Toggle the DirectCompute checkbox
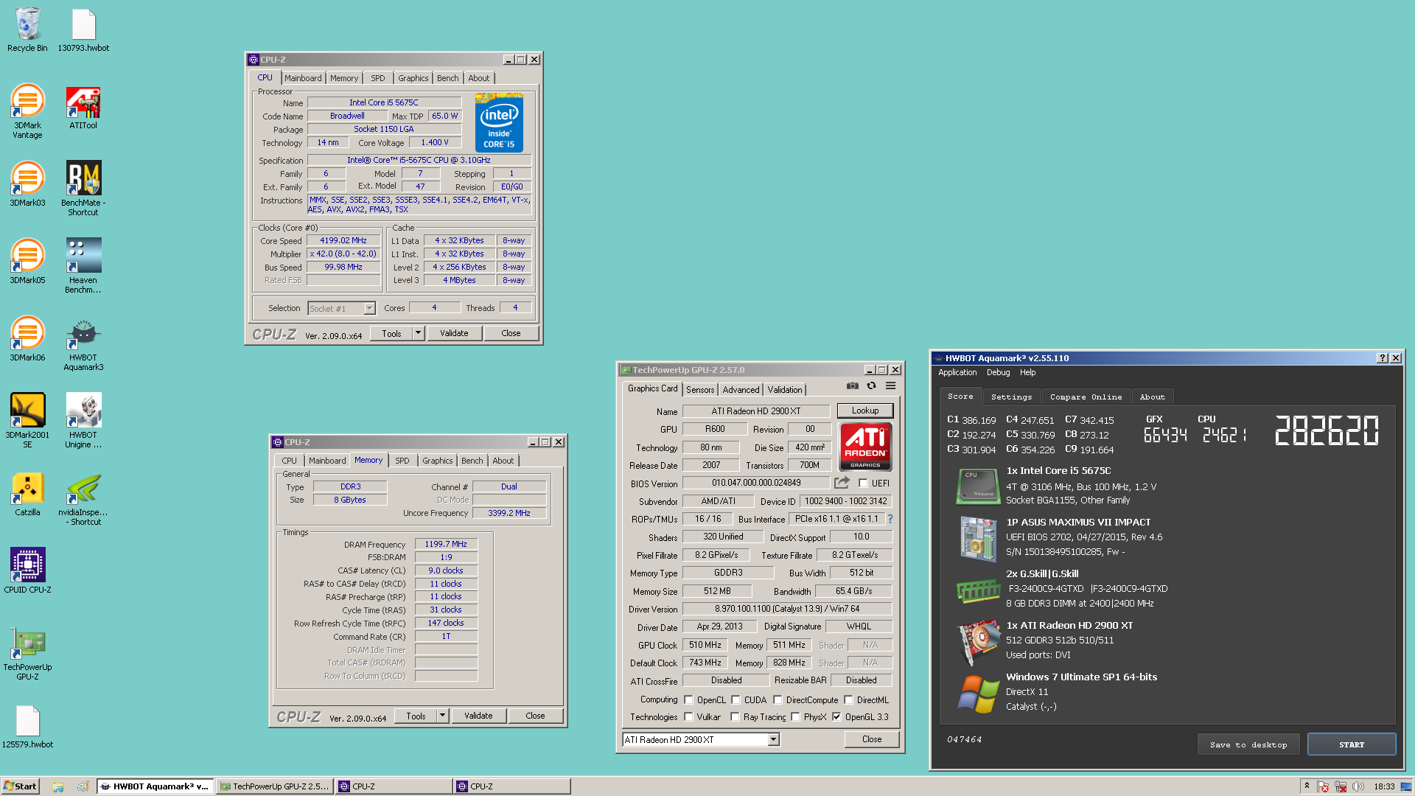1415x796 pixels. point(778,700)
